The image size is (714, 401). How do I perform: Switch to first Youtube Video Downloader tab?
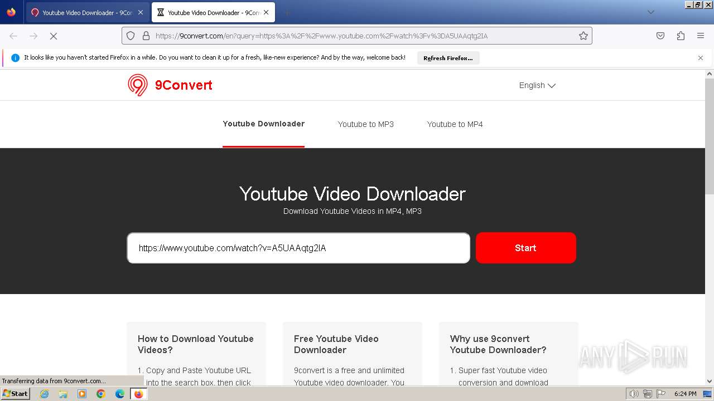tap(87, 12)
